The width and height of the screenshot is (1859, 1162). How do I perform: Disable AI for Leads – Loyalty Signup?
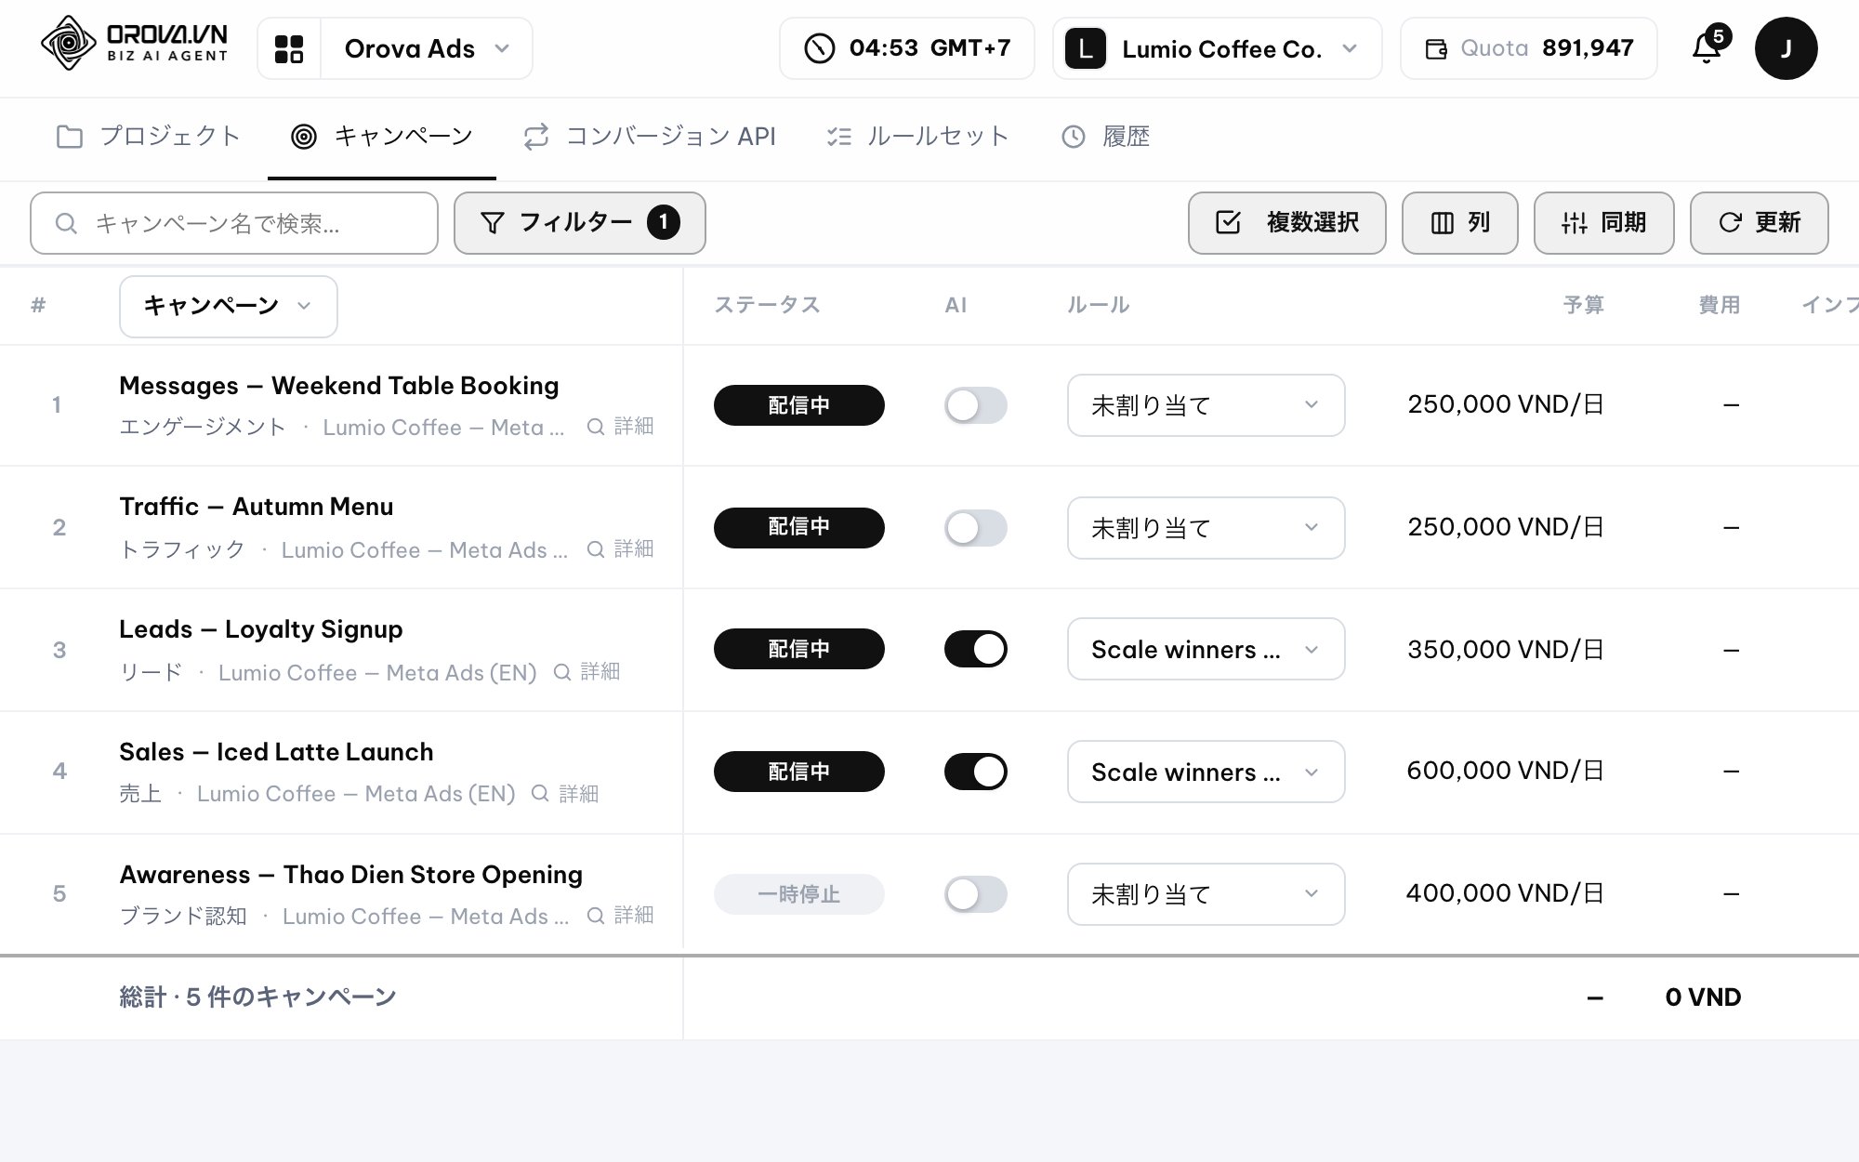click(x=976, y=649)
